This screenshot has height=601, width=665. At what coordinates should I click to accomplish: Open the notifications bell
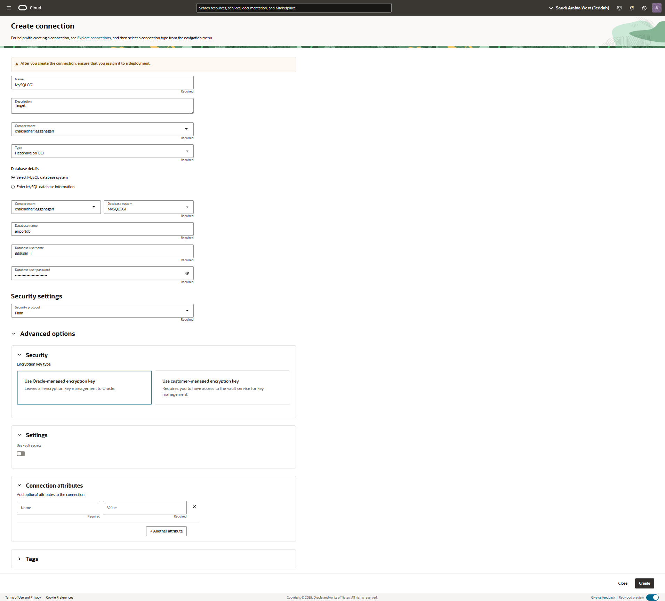[x=632, y=8]
